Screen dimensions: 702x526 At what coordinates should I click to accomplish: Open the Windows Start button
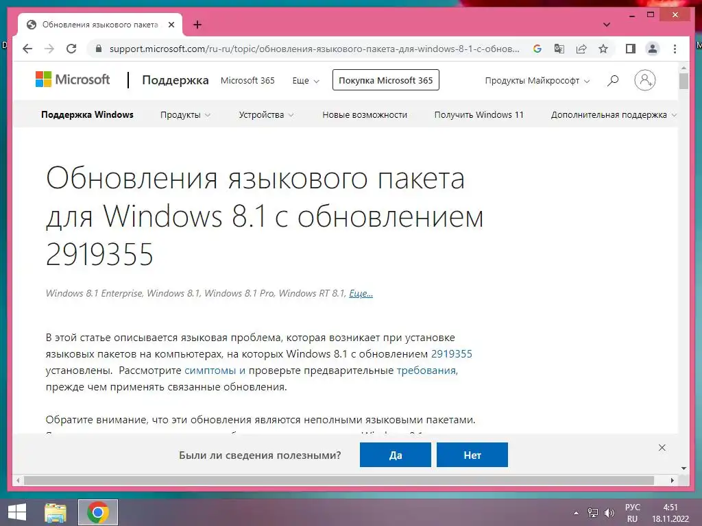point(17,512)
